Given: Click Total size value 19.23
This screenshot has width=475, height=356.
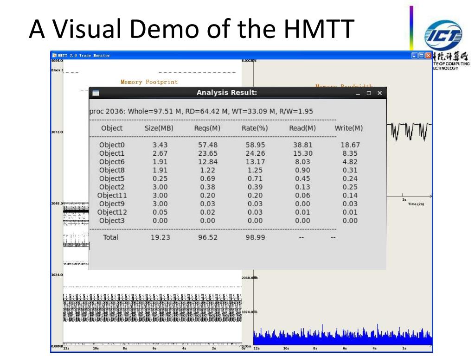Looking at the screenshot, I should pyautogui.click(x=160, y=237).
